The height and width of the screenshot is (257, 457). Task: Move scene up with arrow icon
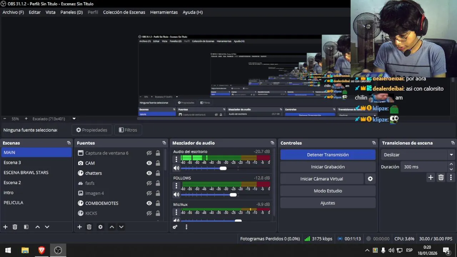pos(37,227)
